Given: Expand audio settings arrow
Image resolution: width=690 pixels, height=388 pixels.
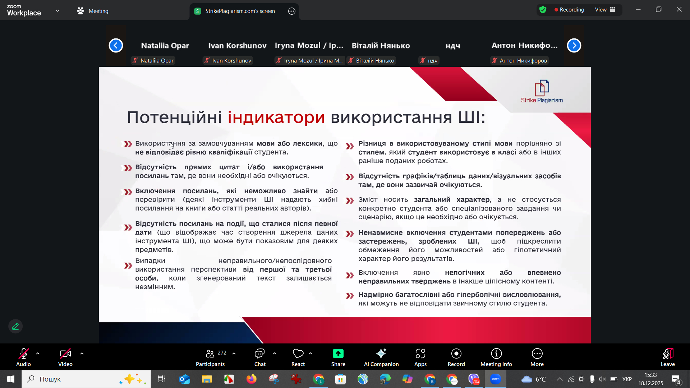Looking at the screenshot, I should tap(38, 354).
